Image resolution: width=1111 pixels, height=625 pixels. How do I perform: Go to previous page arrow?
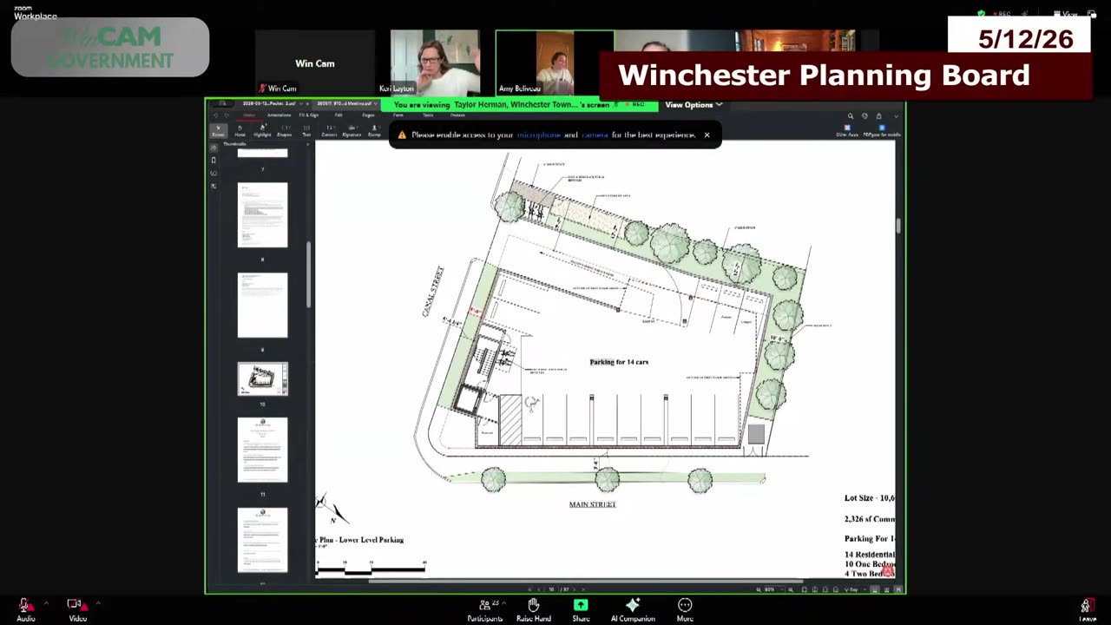pos(539,589)
